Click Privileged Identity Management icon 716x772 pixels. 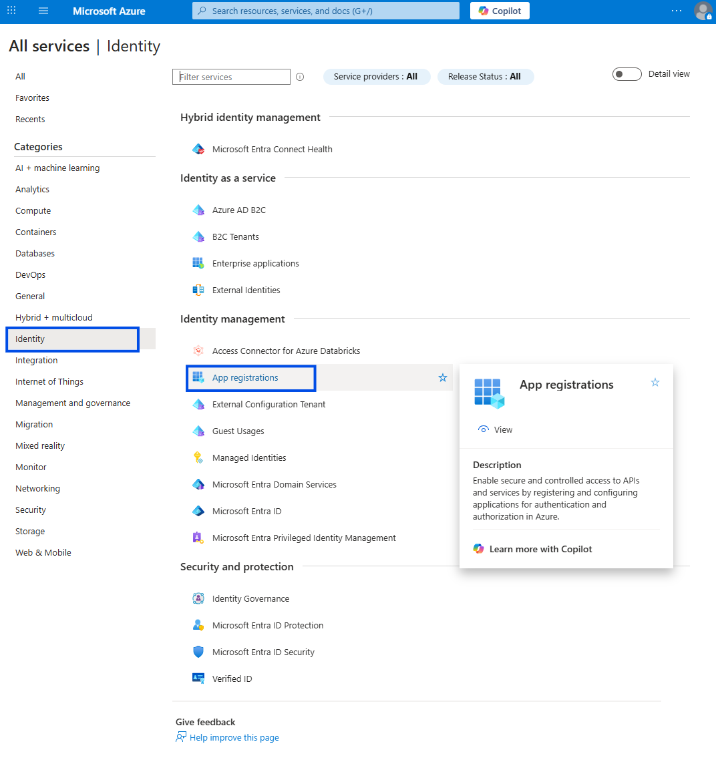(198, 538)
